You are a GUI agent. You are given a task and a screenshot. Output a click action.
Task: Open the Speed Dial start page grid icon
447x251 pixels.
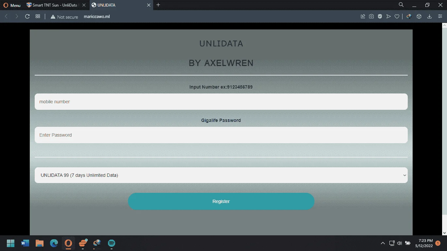tap(38, 16)
